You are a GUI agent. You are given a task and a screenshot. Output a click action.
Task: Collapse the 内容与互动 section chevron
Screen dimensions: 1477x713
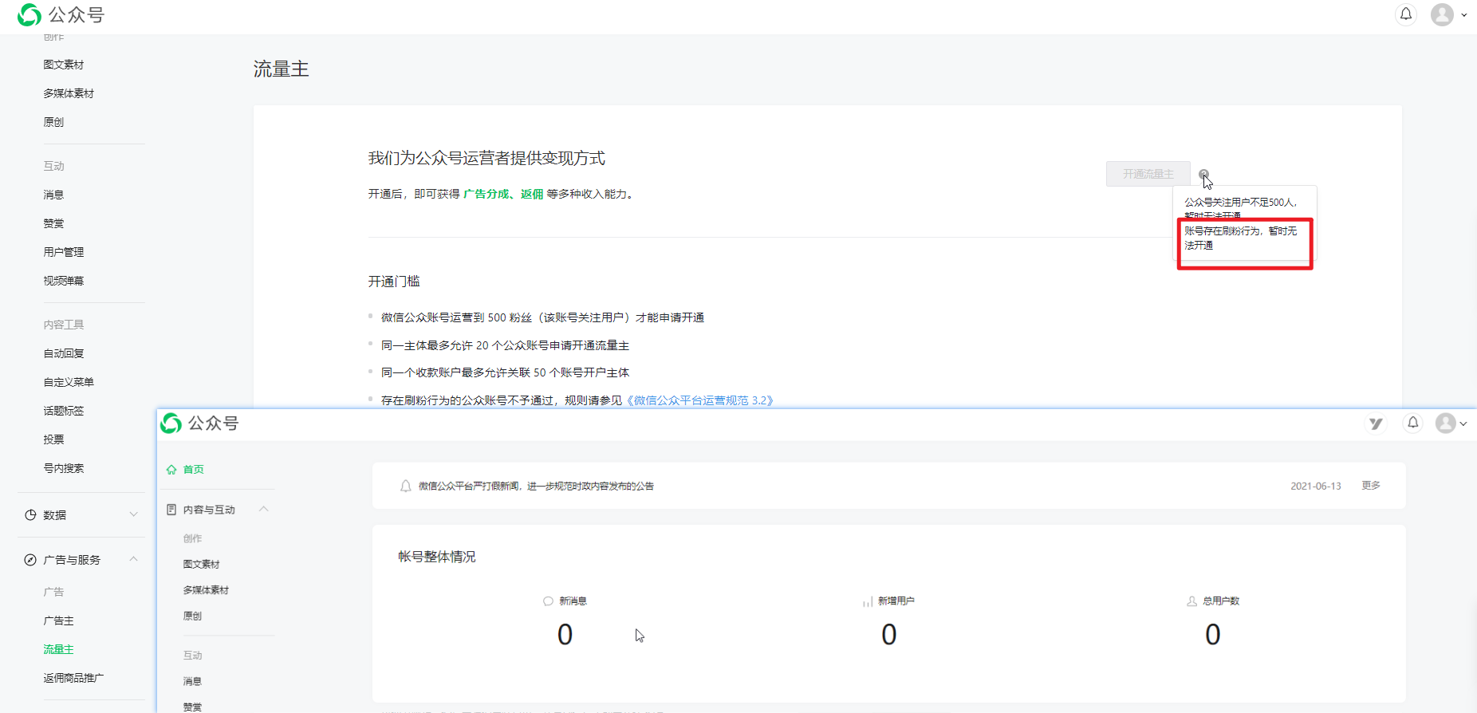click(x=263, y=509)
